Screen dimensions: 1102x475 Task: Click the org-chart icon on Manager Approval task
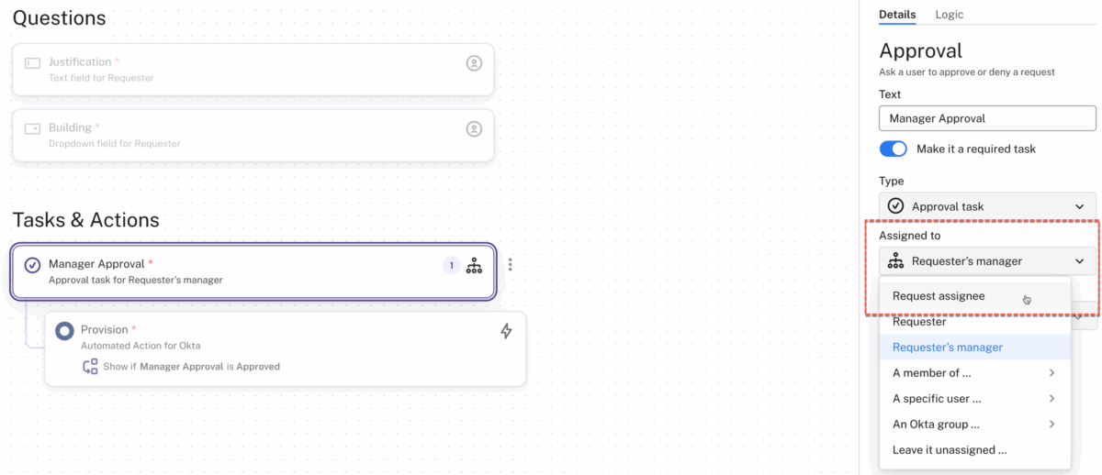[x=474, y=266]
